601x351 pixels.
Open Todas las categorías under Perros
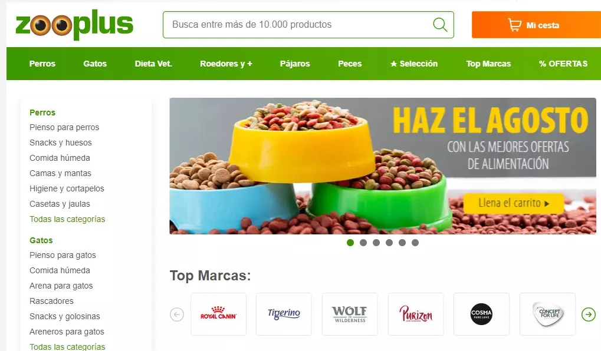67,219
